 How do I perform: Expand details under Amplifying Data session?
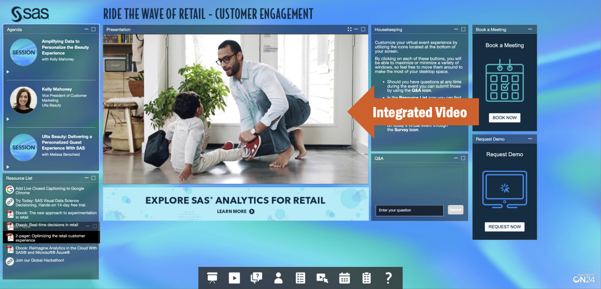click(x=8, y=72)
